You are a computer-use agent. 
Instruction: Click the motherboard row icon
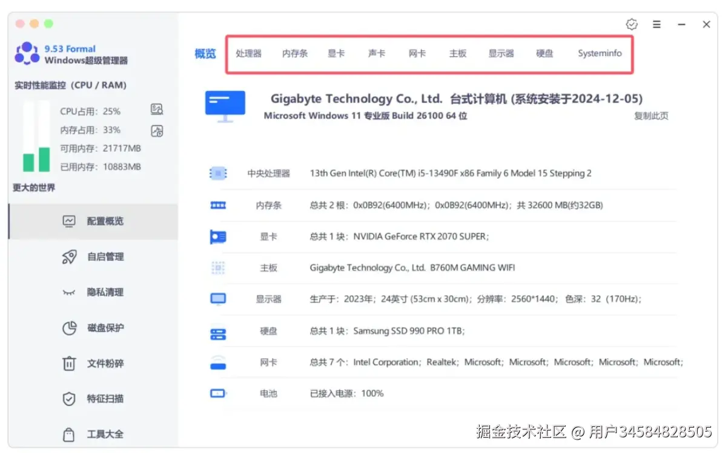point(218,268)
